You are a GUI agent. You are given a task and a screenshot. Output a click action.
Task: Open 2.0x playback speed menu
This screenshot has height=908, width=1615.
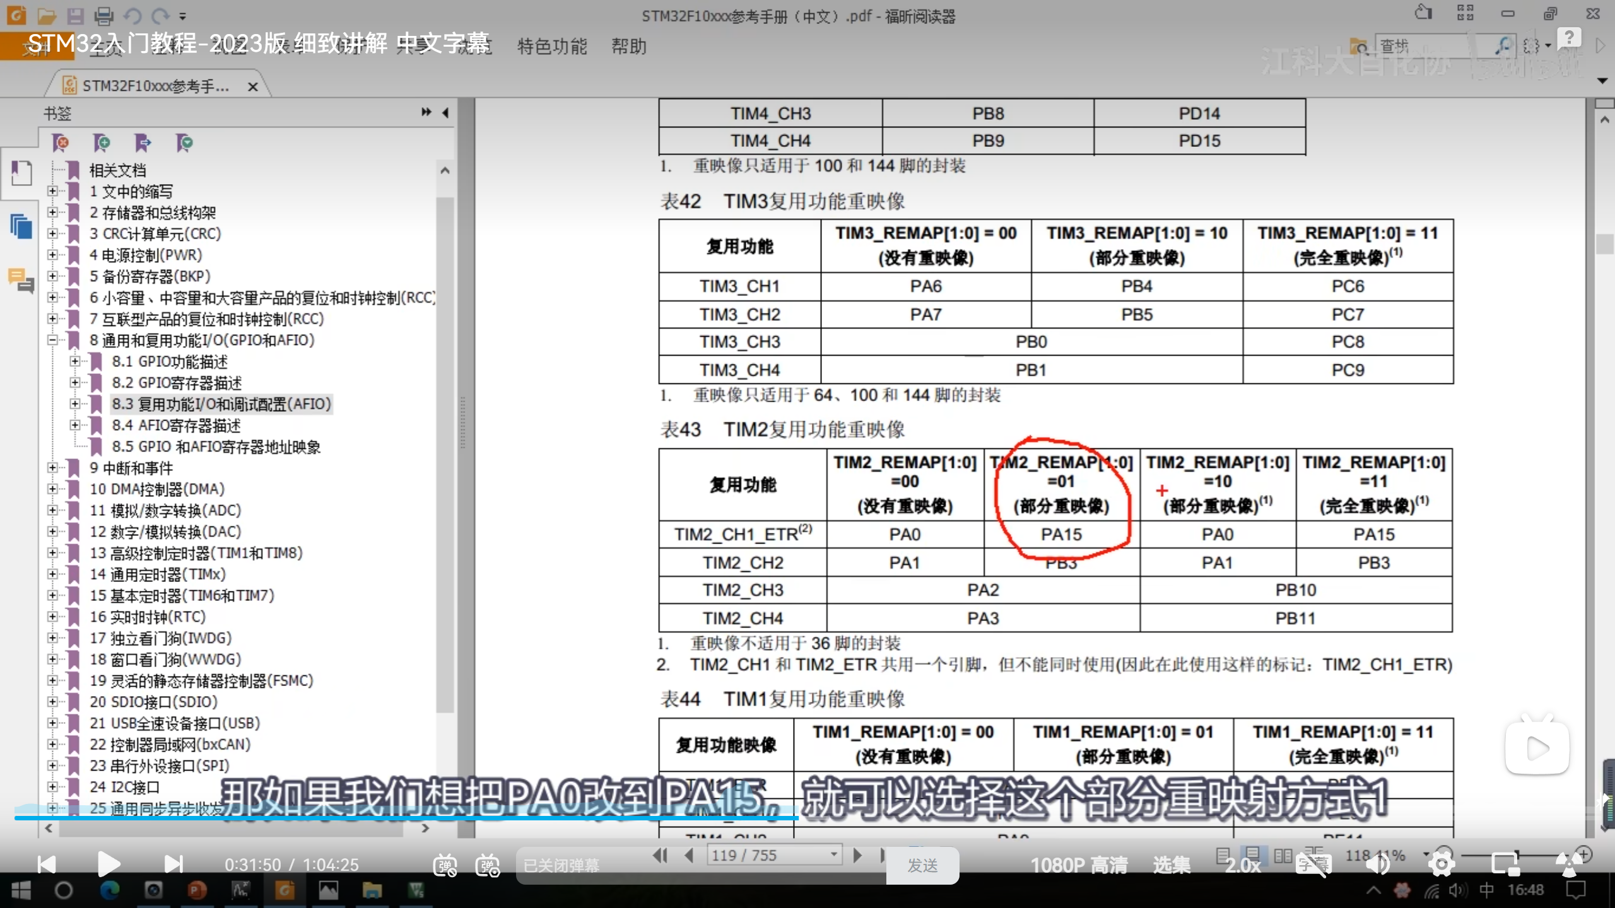click(x=1243, y=865)
